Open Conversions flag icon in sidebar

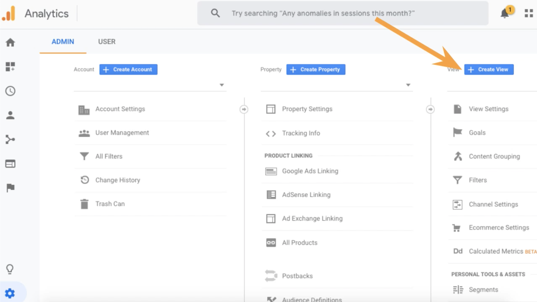[x=10, y=188]
